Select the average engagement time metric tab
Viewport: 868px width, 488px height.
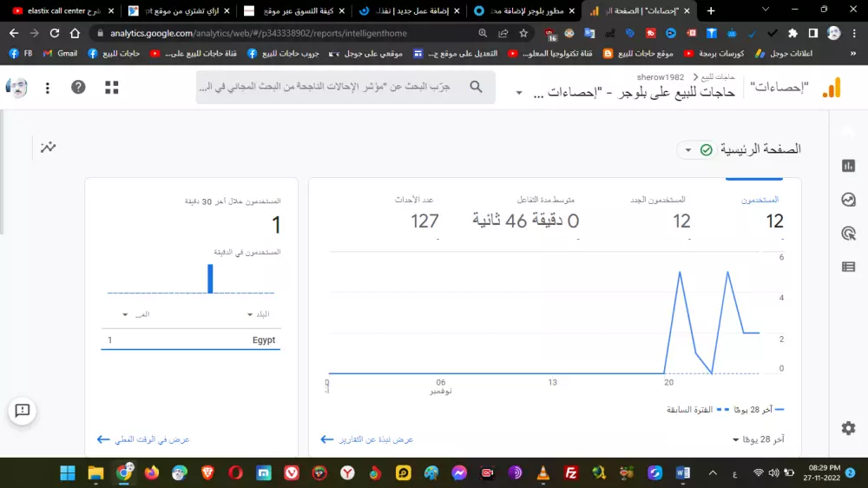(526, 213)
